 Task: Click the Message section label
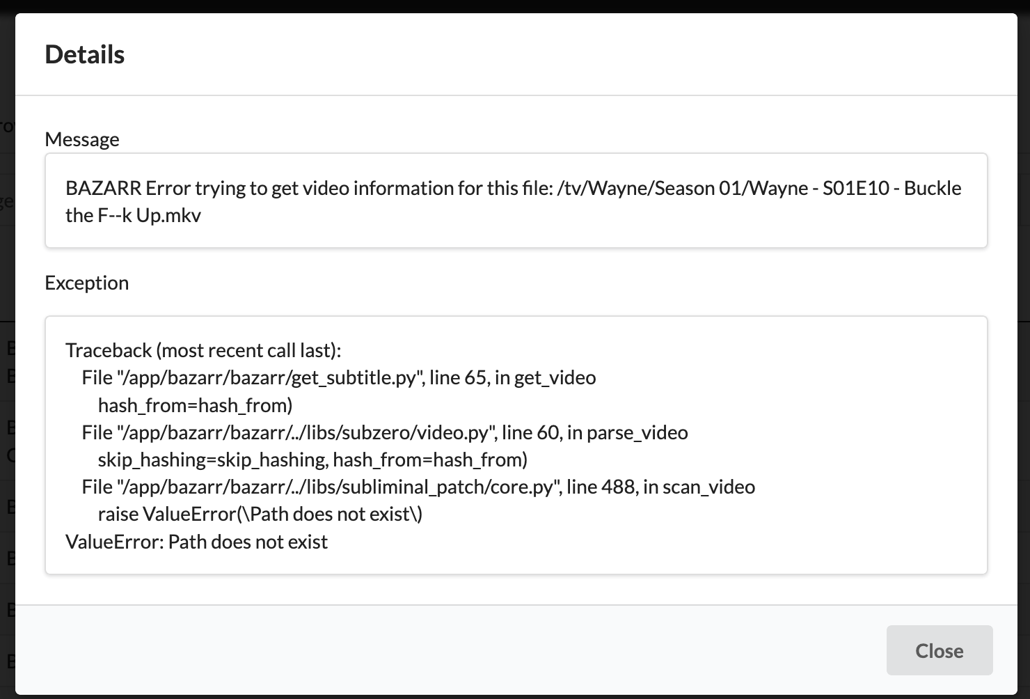[x=81, y=139]
